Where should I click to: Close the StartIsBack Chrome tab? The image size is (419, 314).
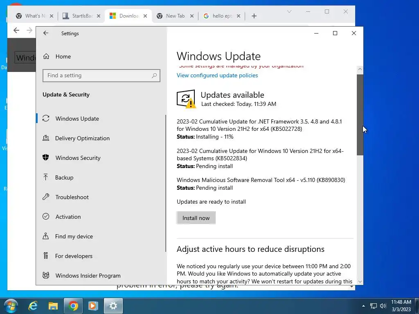pyautogui.click(x=99, y=16)
